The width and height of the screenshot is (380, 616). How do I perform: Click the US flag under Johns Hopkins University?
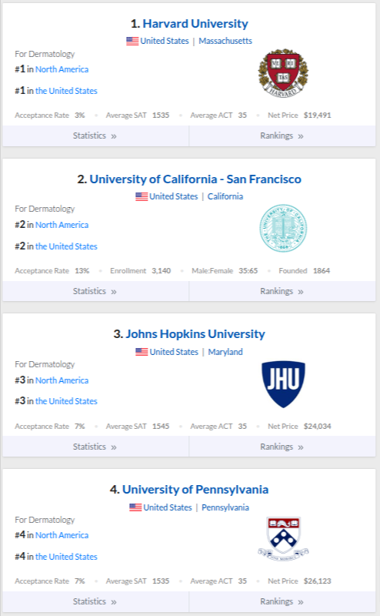[142, 352]
